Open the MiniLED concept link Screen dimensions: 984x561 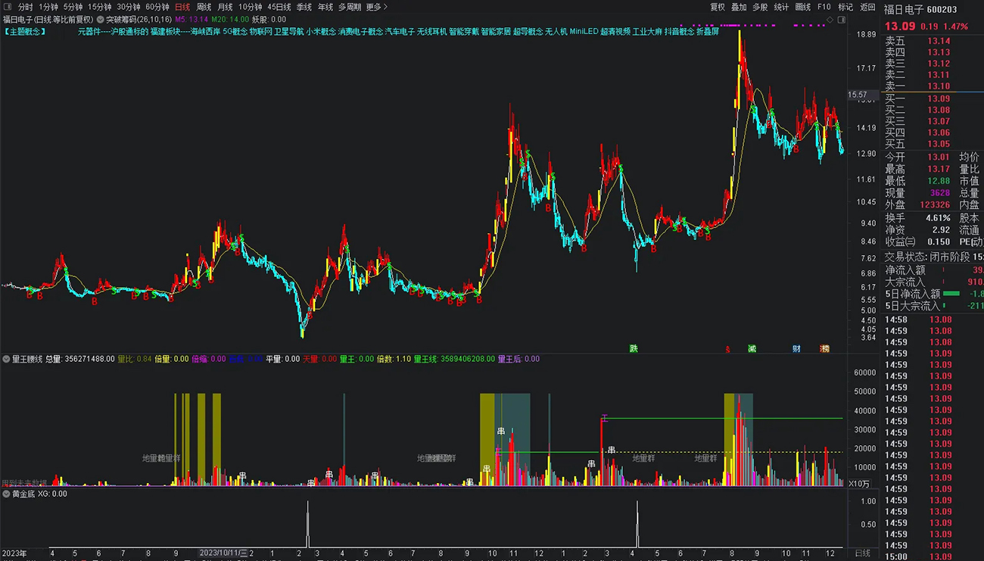click(584, 32)
